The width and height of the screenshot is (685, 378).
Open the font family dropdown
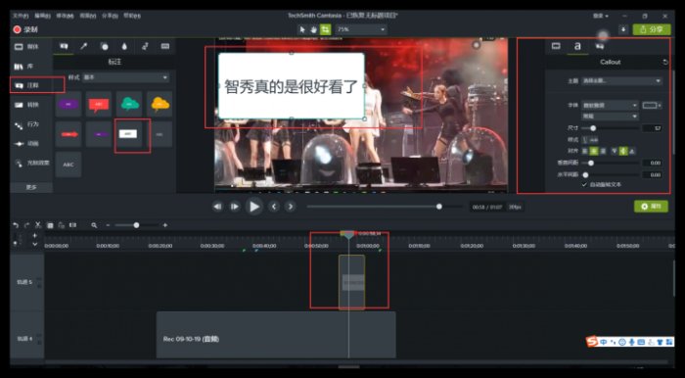coord(610,106)
